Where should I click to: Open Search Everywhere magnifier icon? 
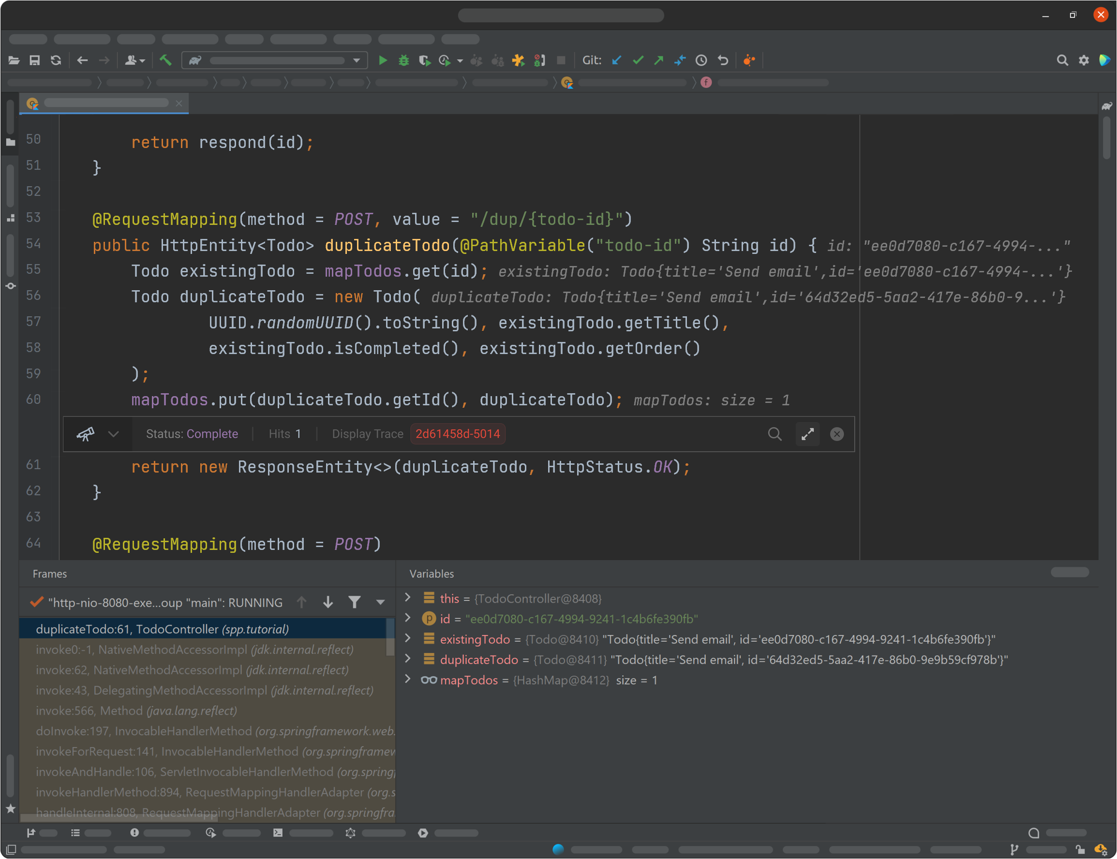[x=1062, y=60]
